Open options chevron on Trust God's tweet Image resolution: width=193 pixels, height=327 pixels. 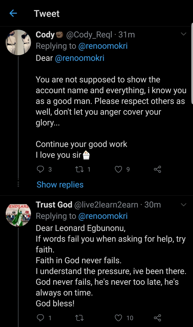point(184,205)
